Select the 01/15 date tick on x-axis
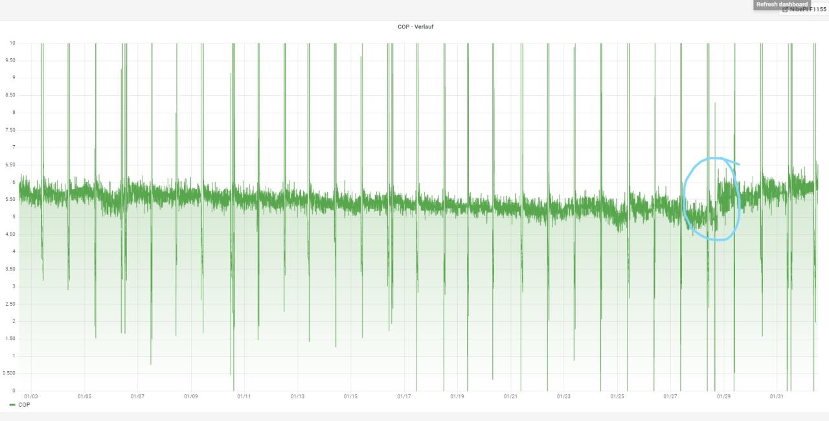 (350, 396)
